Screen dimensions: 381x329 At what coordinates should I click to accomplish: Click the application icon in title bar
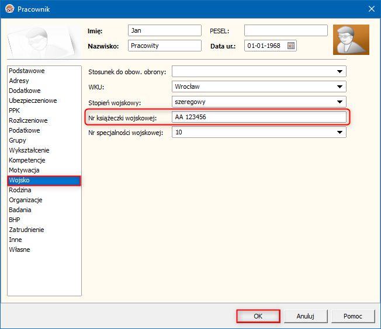(9, 8)
